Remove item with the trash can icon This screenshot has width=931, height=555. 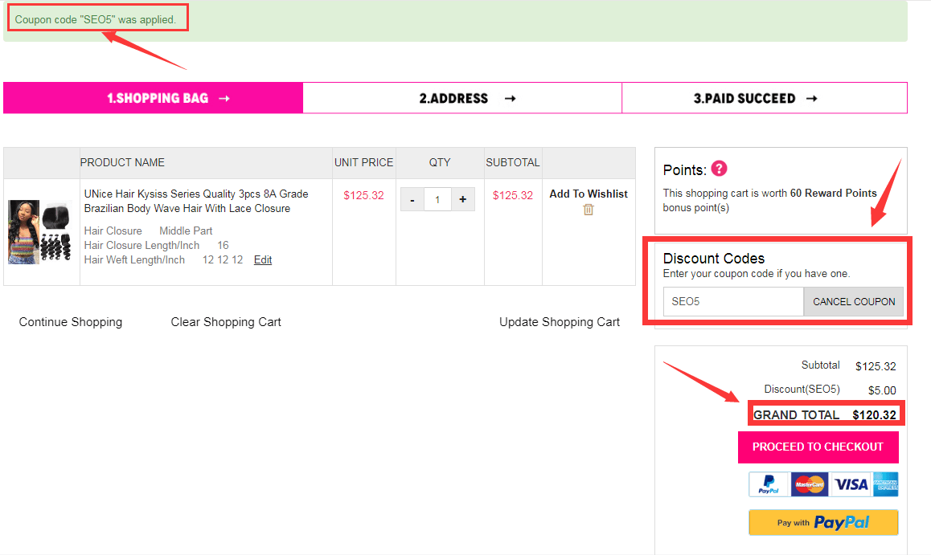[589, 210]
